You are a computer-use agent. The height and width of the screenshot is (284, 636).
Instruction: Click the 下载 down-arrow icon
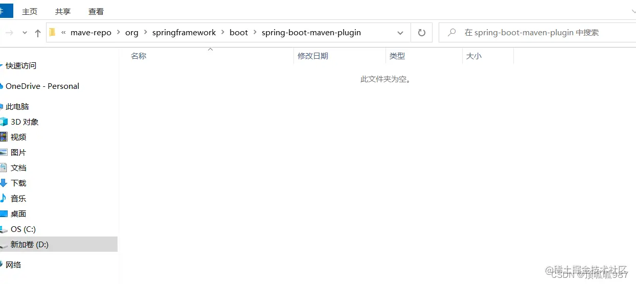point(4,183)
